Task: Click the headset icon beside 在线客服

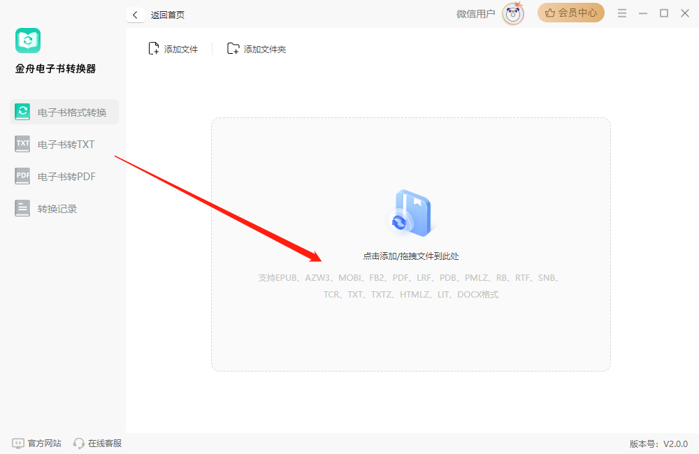Action: coord(78,444)
